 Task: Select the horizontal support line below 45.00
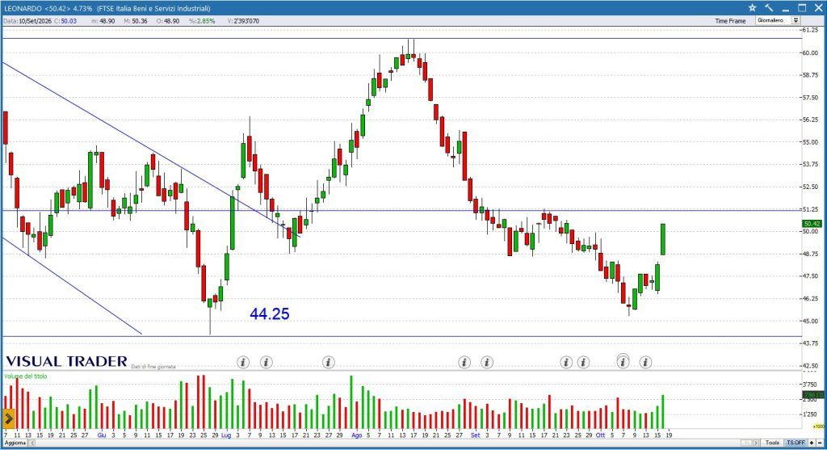(x=401, y=336)
